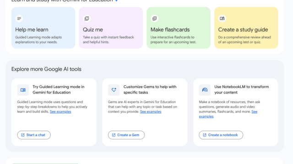Screen dimensions: 293x164
Task: Click text 'Use interactive flashcards to prepare'
Action: [x=174, y=40]
